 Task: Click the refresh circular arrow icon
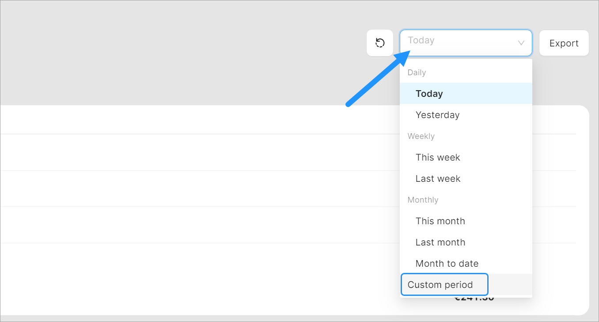(380, 43)
